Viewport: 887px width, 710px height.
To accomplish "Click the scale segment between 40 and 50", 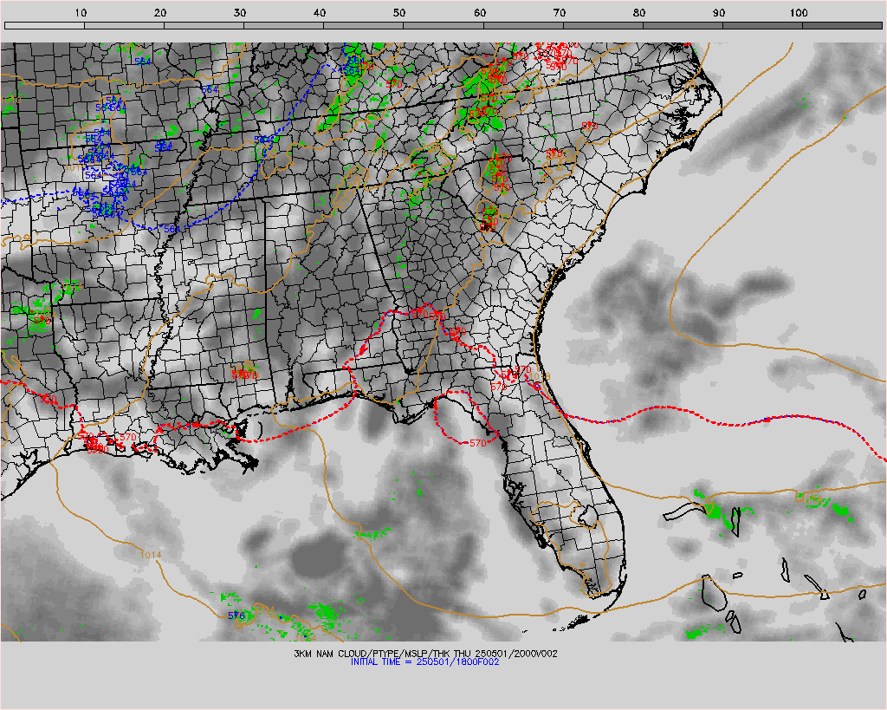I will [364, 25].
